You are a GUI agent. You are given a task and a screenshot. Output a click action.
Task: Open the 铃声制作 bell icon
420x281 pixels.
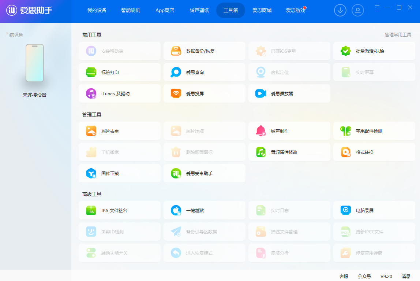point(260,131)
